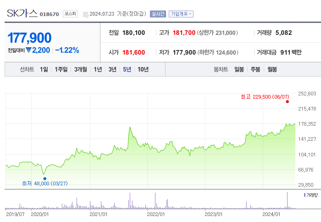The width and height of the screenshot is (321, 222).
Task: Click the 2024.07.23 기준(장마감) date text
Action: click(118, 14)
